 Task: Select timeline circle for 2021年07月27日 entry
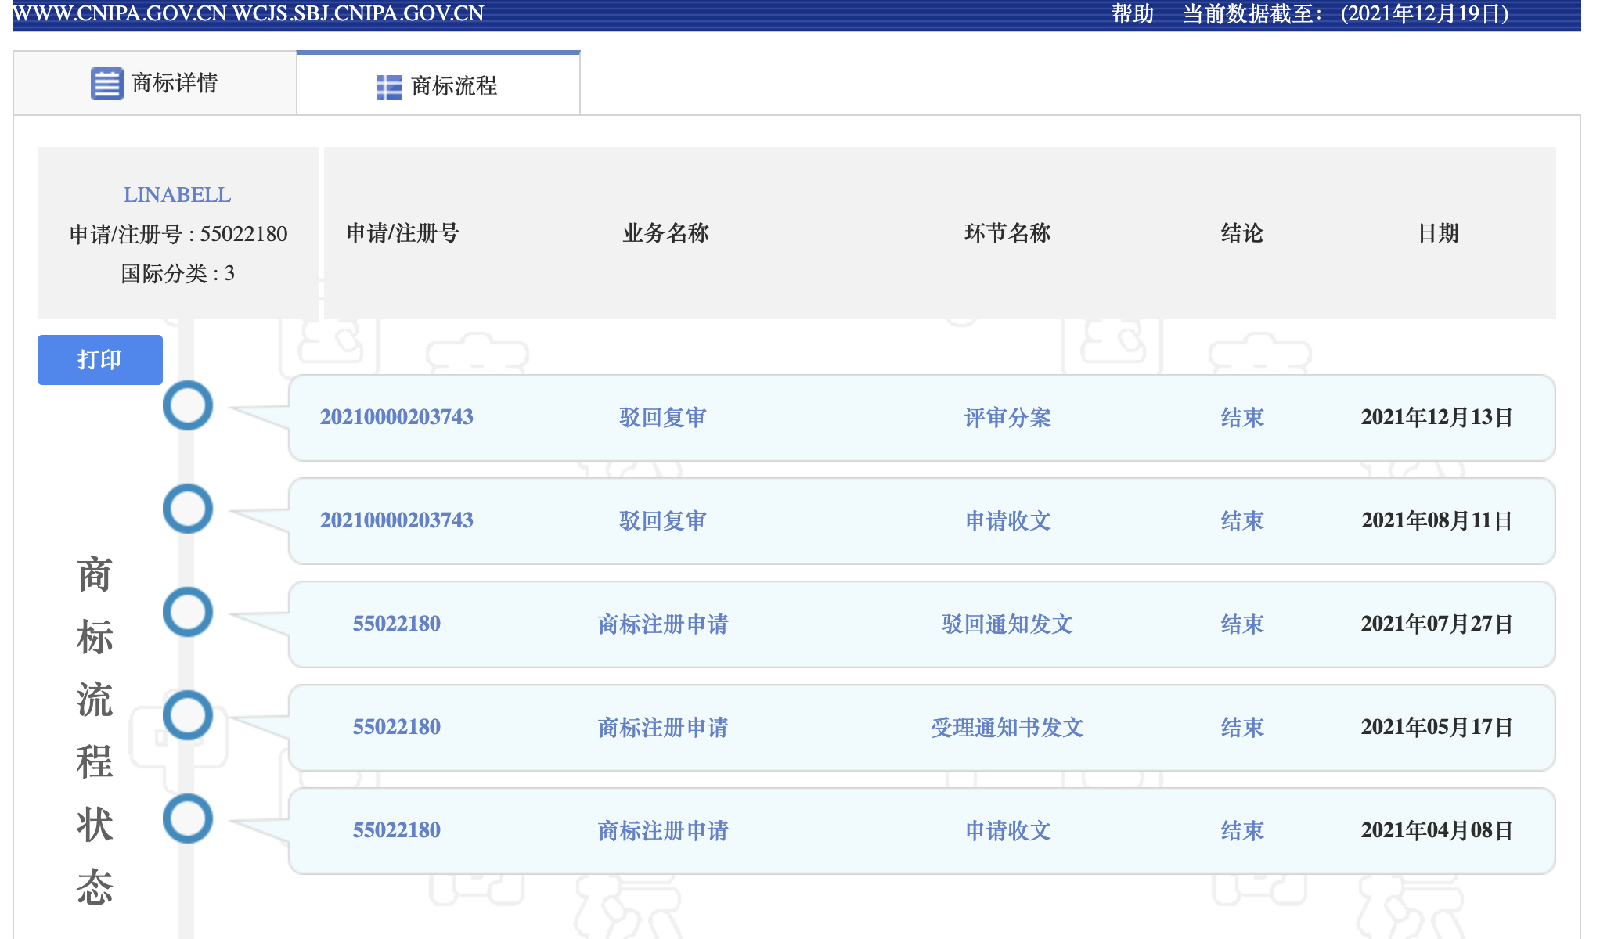click(x=188, y=612)
